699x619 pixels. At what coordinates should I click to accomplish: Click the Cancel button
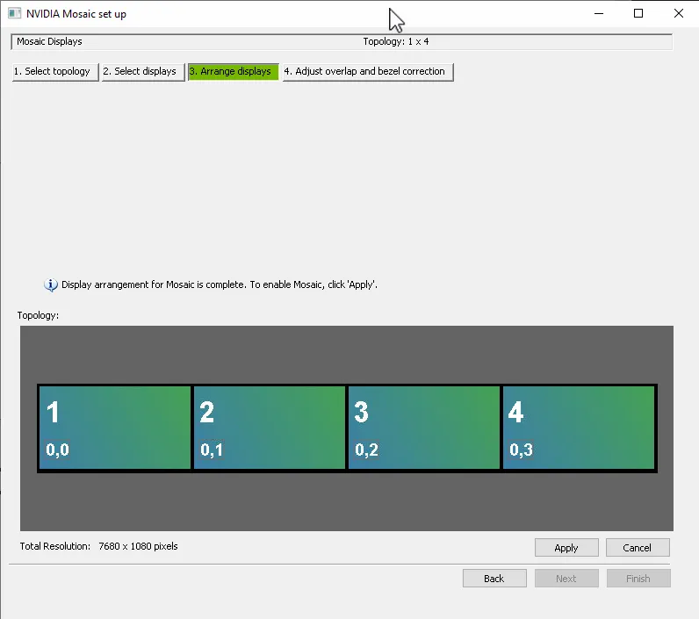pyautogui.click(x=637, y=548)
